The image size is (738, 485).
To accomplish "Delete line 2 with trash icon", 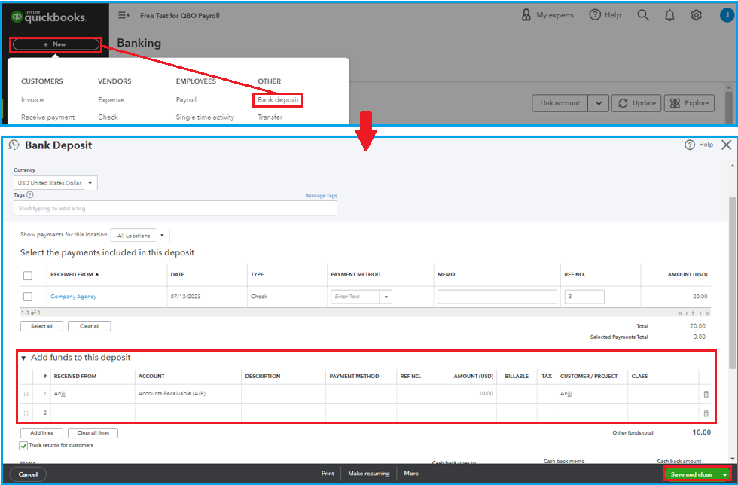I will 706,413.
